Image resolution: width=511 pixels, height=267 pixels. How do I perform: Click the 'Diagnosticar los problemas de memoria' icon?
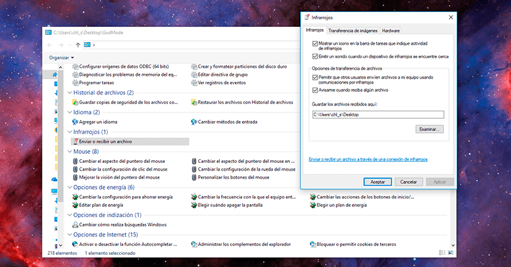(x=75, y=75)
